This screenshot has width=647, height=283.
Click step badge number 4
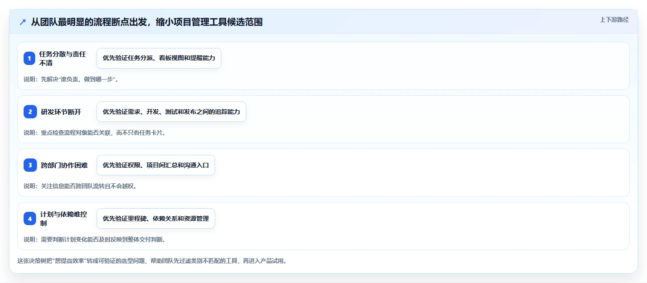point(30,218)
